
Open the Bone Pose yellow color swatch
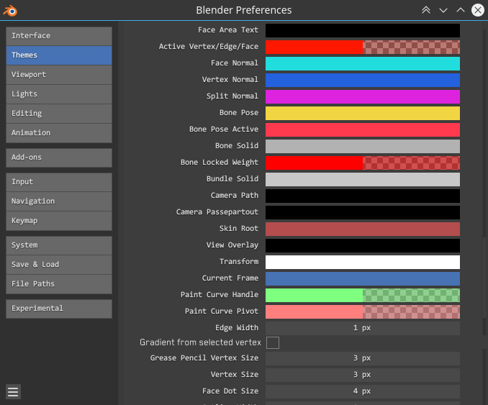coord(363,113)
